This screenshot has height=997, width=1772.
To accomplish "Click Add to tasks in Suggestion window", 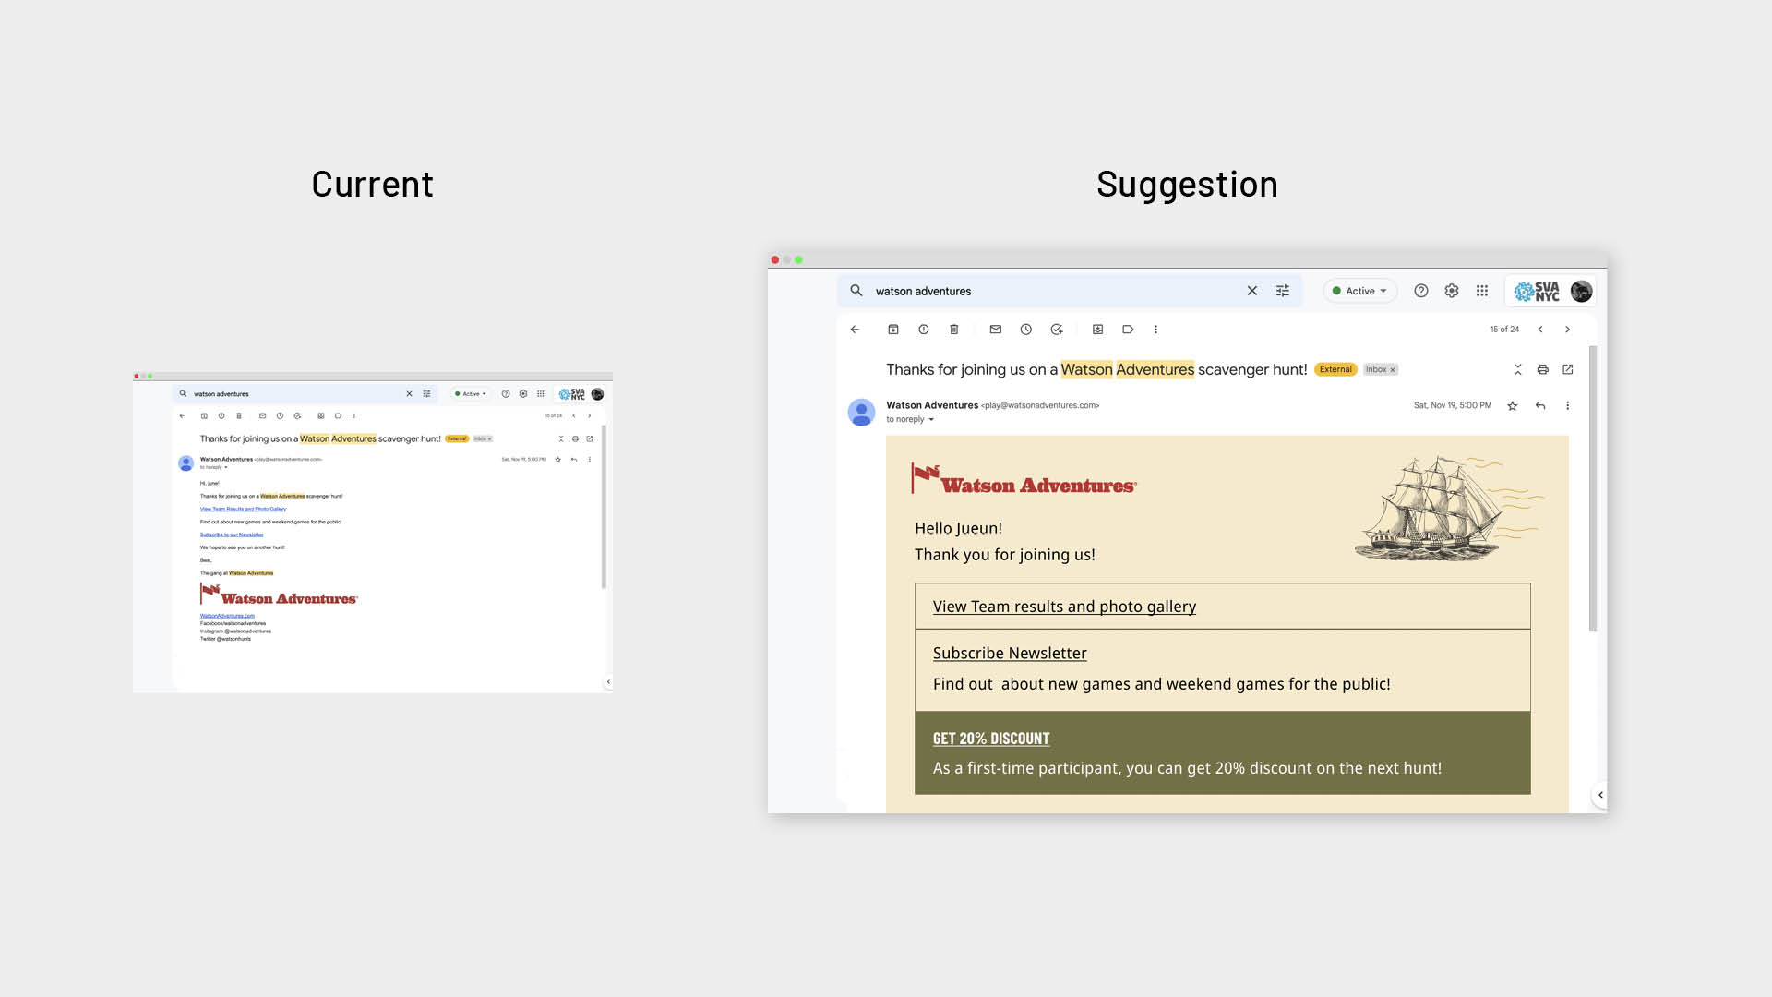I will tap(1057, 330).
